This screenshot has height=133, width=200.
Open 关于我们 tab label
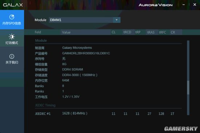12,62
